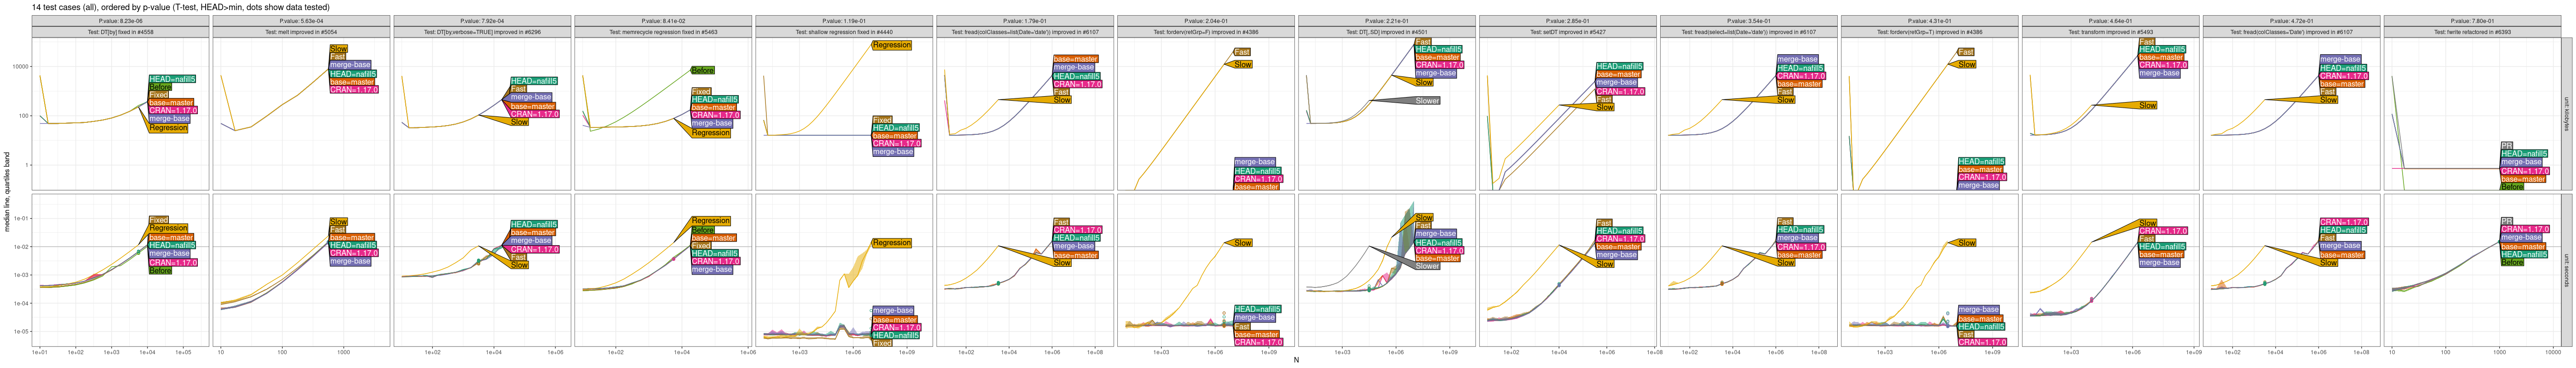This screenshot has height=368, width=2576.
Task: Select the 'Test: melt improved in #5054' facet header
Action: (x=301, y=32)
